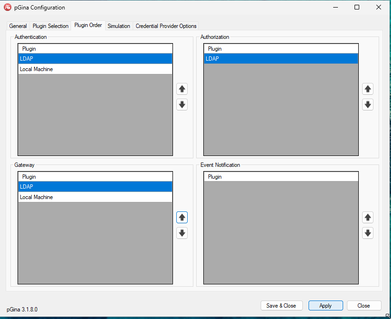Go to the Simulation tab
Image resolution: width=391 pixels, height=319 pixels.
[x=118, y=26]
